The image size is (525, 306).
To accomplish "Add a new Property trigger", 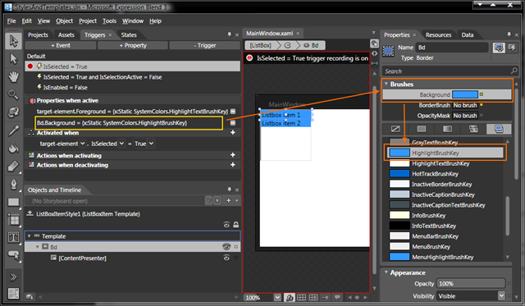I will point(133,45).
